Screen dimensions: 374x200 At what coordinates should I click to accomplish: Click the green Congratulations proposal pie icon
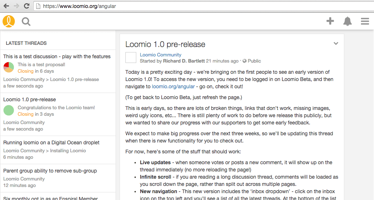coord(9,110)
